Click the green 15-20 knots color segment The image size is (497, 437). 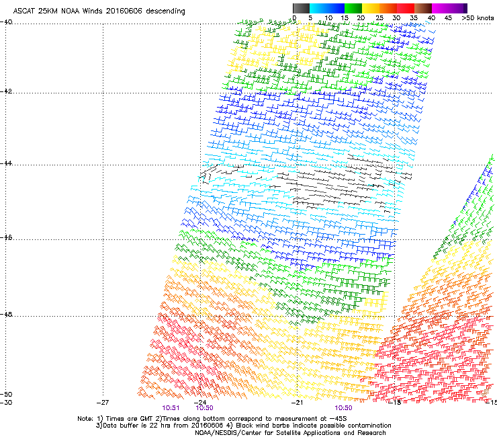pos(353,8)
